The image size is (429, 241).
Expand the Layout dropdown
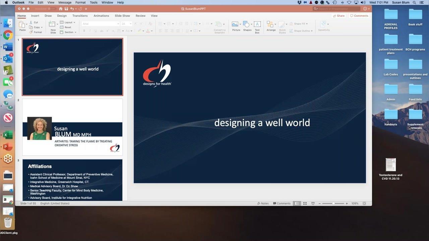68,22
